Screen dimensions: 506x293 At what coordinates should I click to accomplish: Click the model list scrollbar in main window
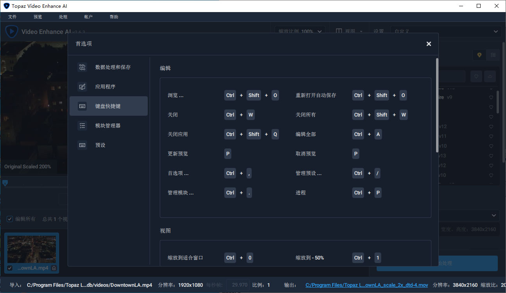(497, 102)
